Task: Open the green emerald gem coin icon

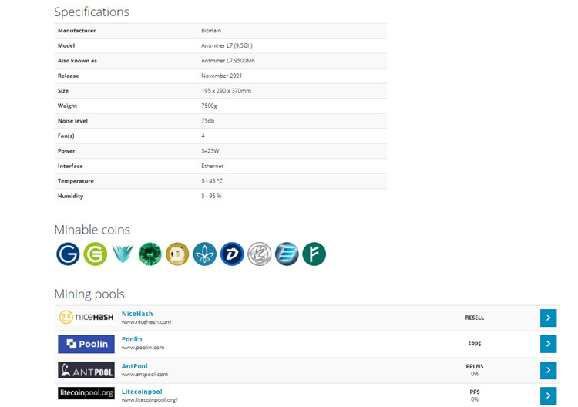Action: pyautogui.click(x=150, y=254)
